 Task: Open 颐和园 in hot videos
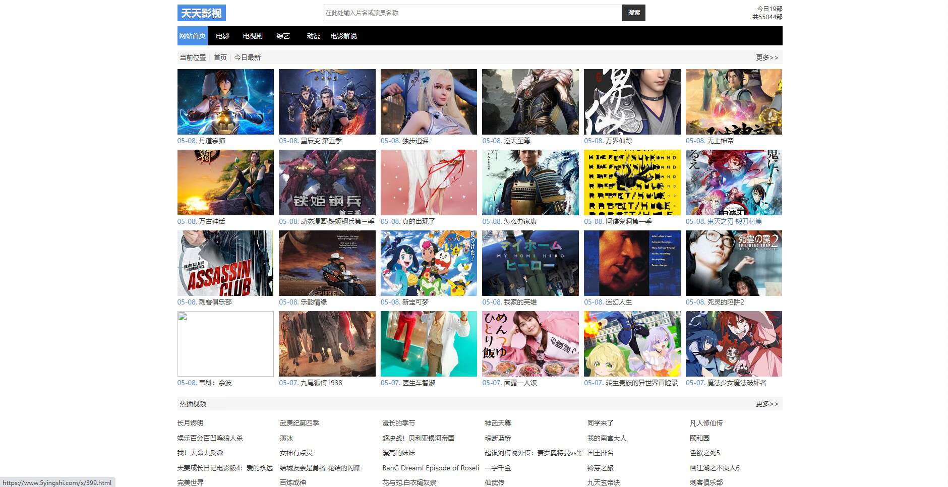click(x=700, y=438)
